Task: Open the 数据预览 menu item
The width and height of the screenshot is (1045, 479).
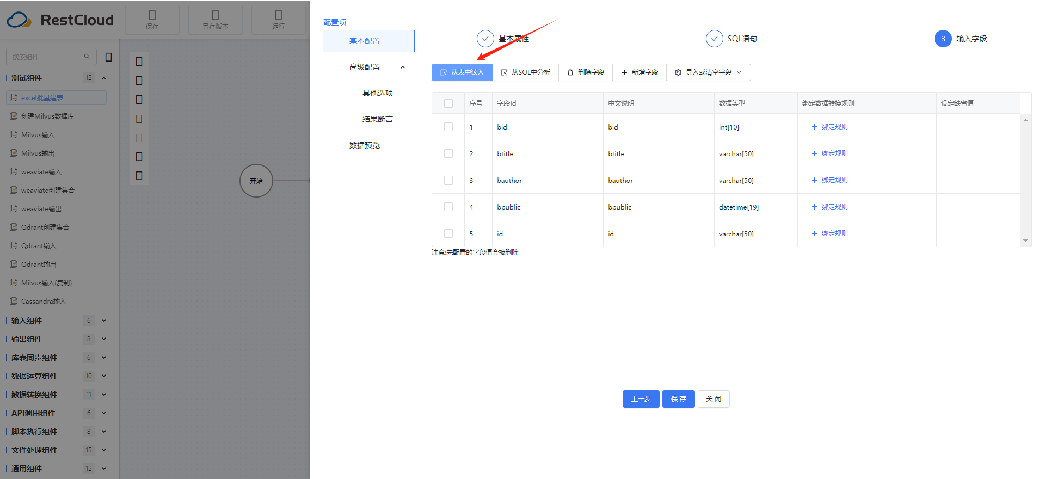Action: tap(365, 145)
